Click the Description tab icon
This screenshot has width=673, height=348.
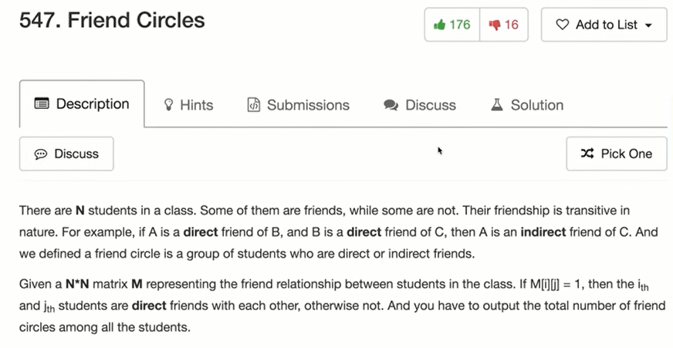click(42, 103)
